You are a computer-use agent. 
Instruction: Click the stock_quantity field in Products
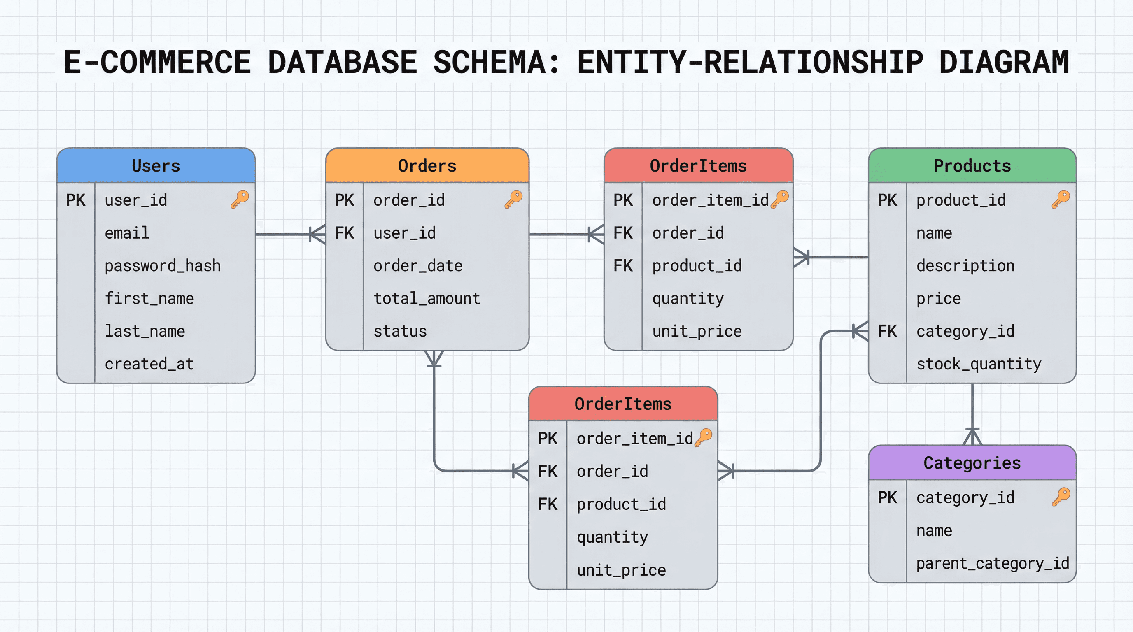979,364
